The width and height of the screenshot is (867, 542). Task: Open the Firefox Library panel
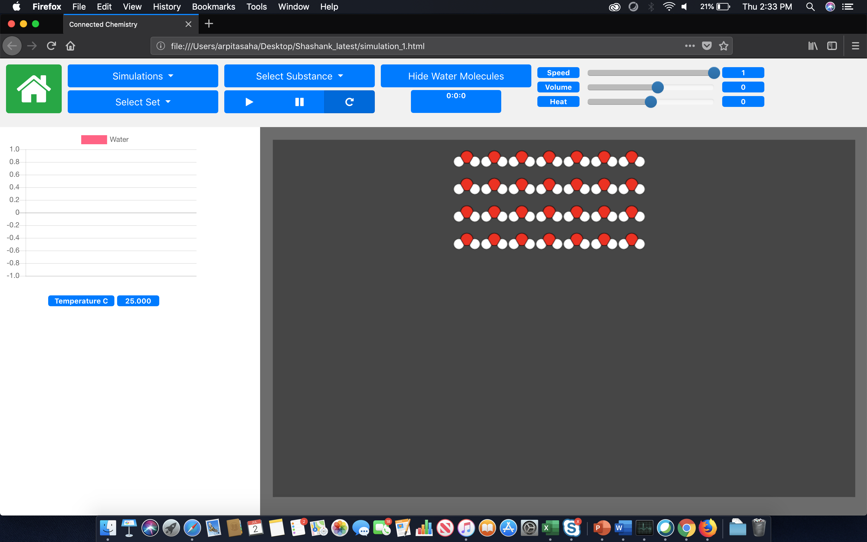click(812, 45)
